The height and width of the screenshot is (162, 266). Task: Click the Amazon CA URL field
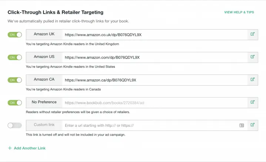click(x=155, y=80)
